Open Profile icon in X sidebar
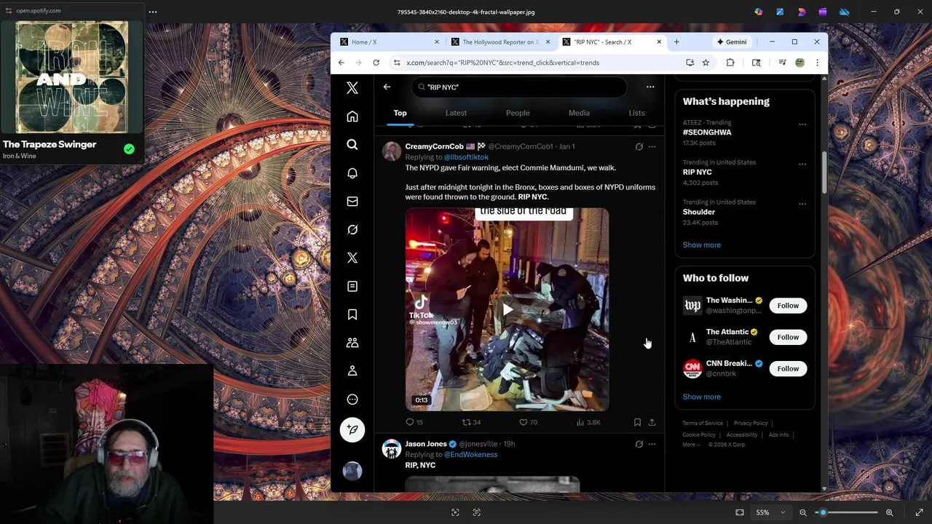 click(x=352, y=371)
